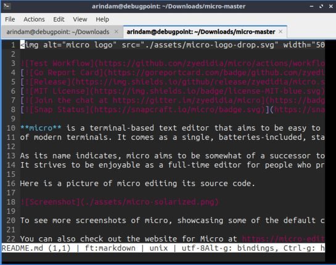Minimize the terminal window

coord(311,6)
